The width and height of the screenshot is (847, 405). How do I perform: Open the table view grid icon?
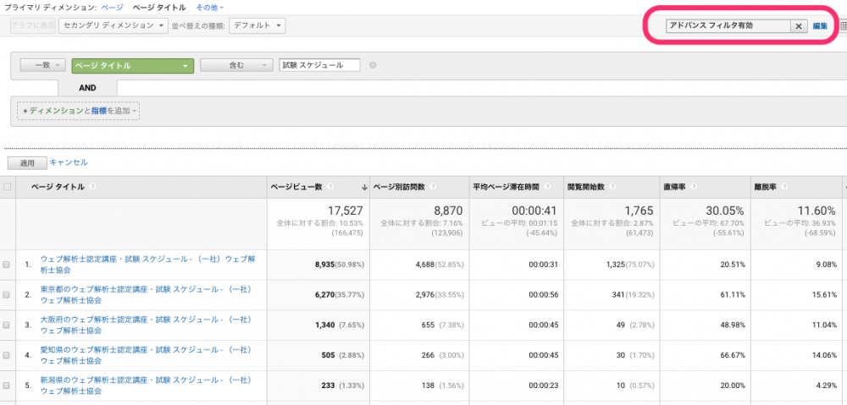pos(844,26)
